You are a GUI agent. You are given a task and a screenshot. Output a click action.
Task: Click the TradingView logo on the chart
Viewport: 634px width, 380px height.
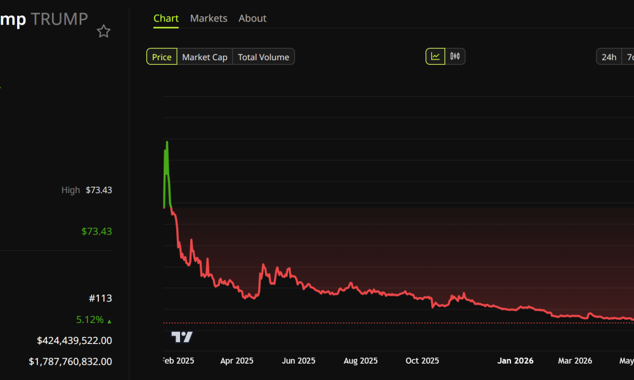182,337
